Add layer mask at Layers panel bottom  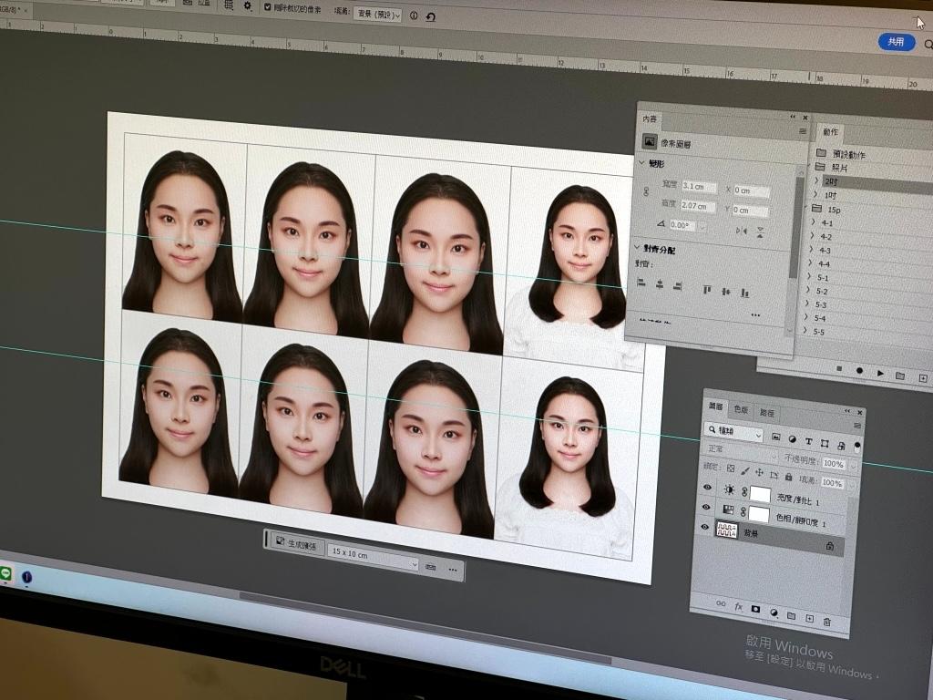point(755,609)
